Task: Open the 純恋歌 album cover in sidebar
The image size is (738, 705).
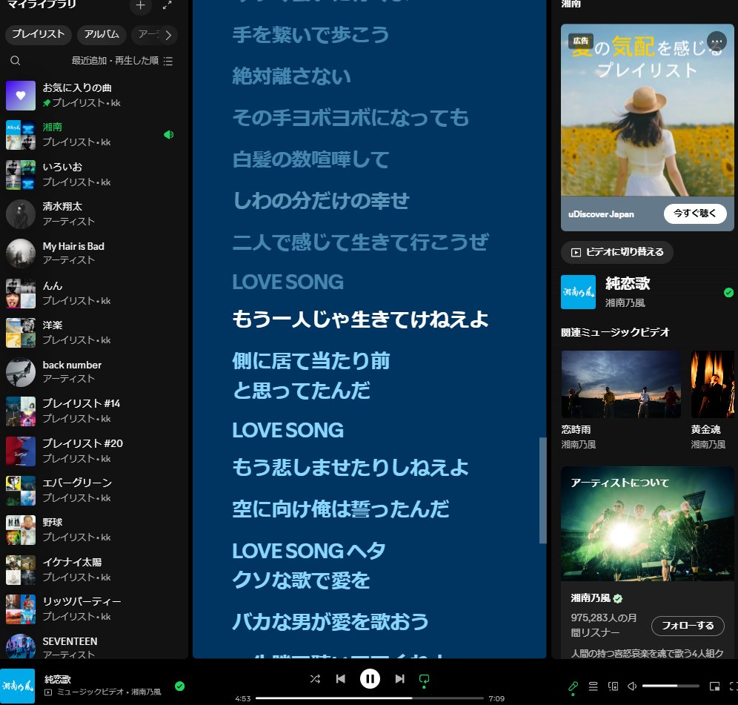Action: tap(578, 292)
